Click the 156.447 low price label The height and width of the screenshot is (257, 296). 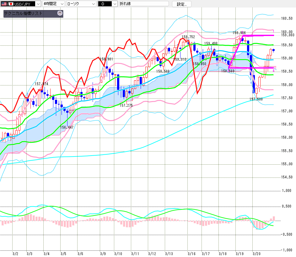(x=67, y=127)
